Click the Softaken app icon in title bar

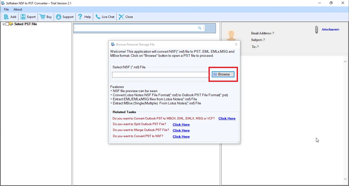(x=3, y=3)
